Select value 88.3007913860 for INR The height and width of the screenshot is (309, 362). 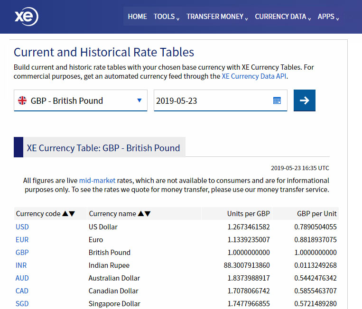(x=247, y=265)
